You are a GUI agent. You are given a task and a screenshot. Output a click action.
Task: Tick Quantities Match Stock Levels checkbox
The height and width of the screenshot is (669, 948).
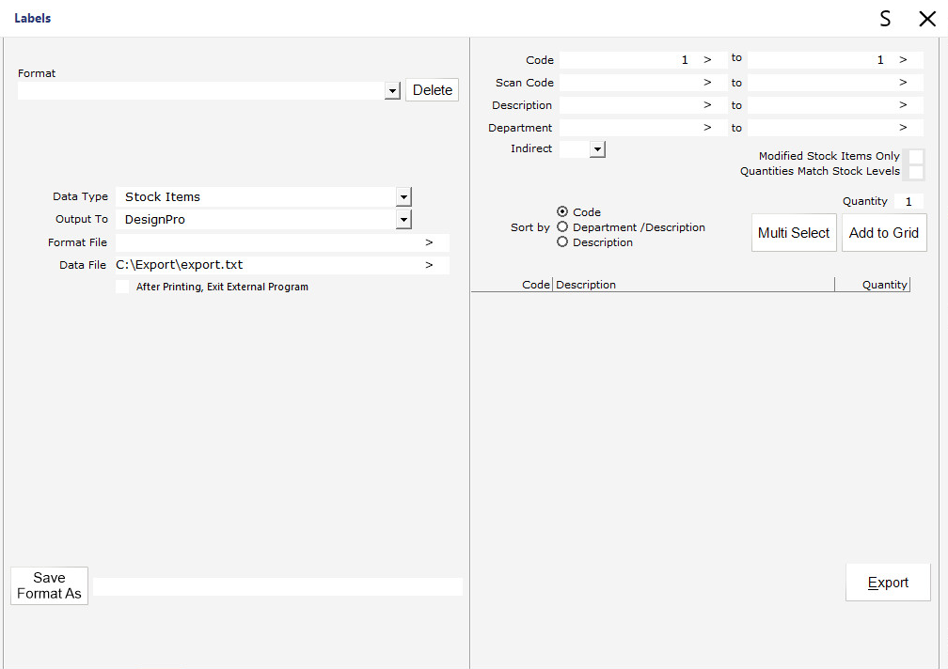tap(916, 172)
